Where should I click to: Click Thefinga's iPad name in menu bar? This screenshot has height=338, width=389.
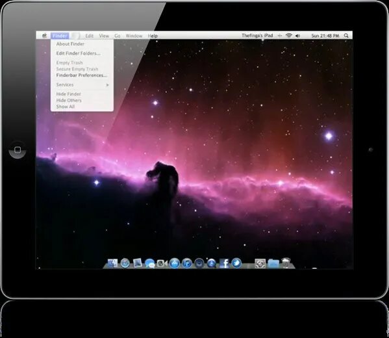257,36
